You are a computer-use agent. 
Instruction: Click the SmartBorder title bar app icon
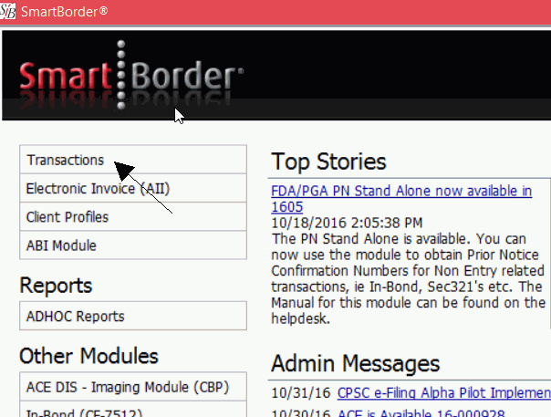[x=7, y=11]
